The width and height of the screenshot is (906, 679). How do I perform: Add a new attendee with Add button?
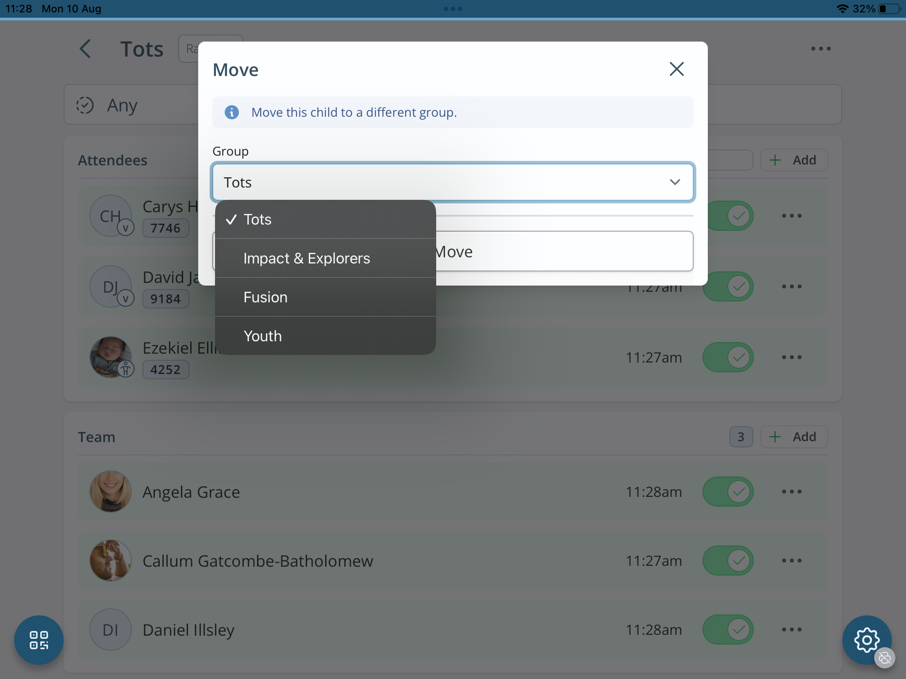(x=794, y=160)
